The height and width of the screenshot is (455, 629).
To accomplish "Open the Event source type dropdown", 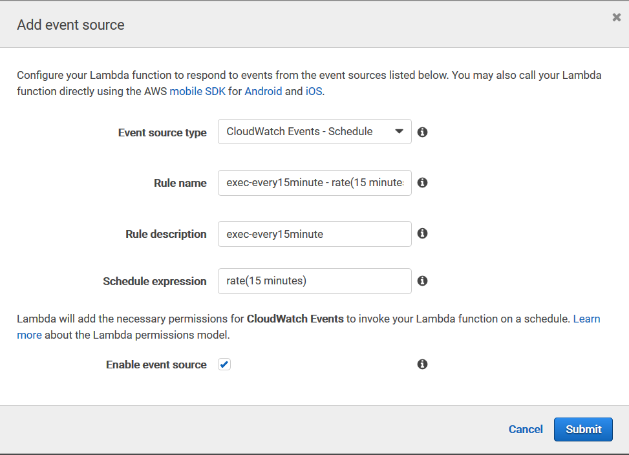I will 314,132.
